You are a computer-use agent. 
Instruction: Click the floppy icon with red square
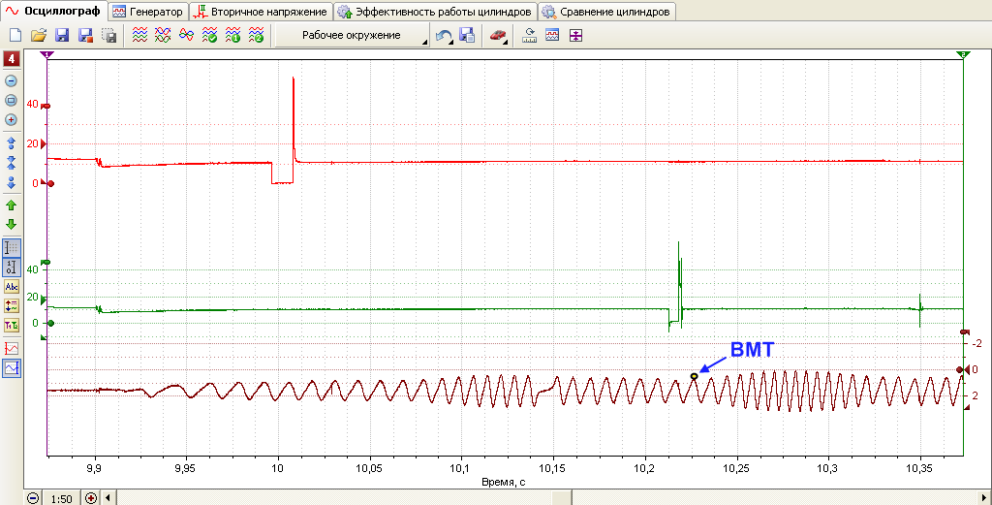click(85, 36)
